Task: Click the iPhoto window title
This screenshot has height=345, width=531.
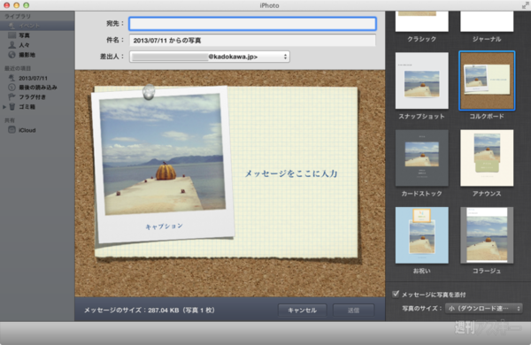Action: (269, 5)
